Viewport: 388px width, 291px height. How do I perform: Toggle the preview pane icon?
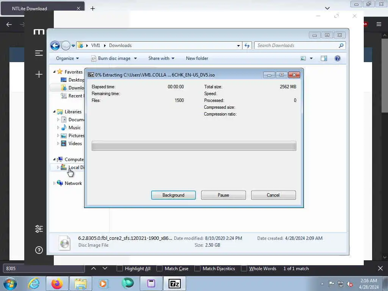(324, 58)
